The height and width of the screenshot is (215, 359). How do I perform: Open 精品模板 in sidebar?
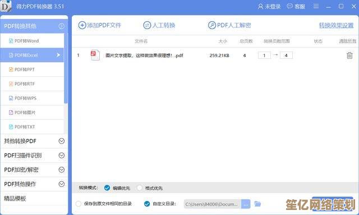point(15,198)
